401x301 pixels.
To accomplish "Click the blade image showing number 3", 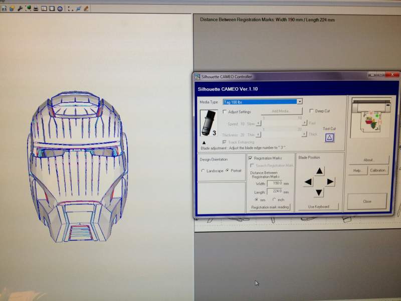I will tap(209, 123).
